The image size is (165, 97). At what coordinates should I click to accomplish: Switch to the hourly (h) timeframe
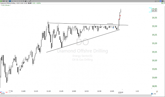click(x=18, y=1)
